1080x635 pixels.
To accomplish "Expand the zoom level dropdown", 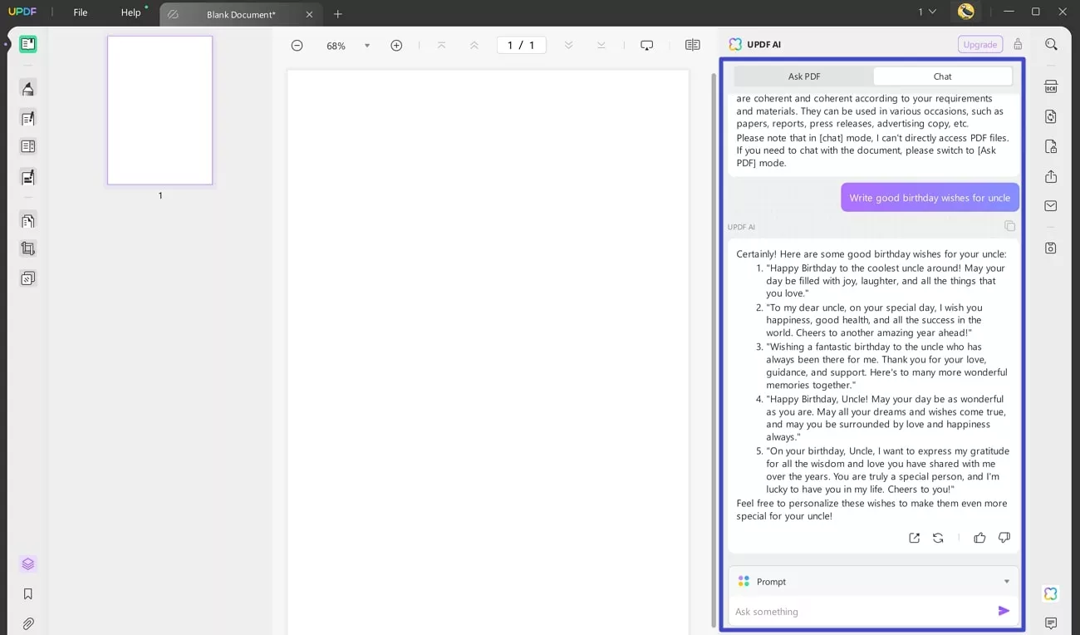I will click(367, 46).
